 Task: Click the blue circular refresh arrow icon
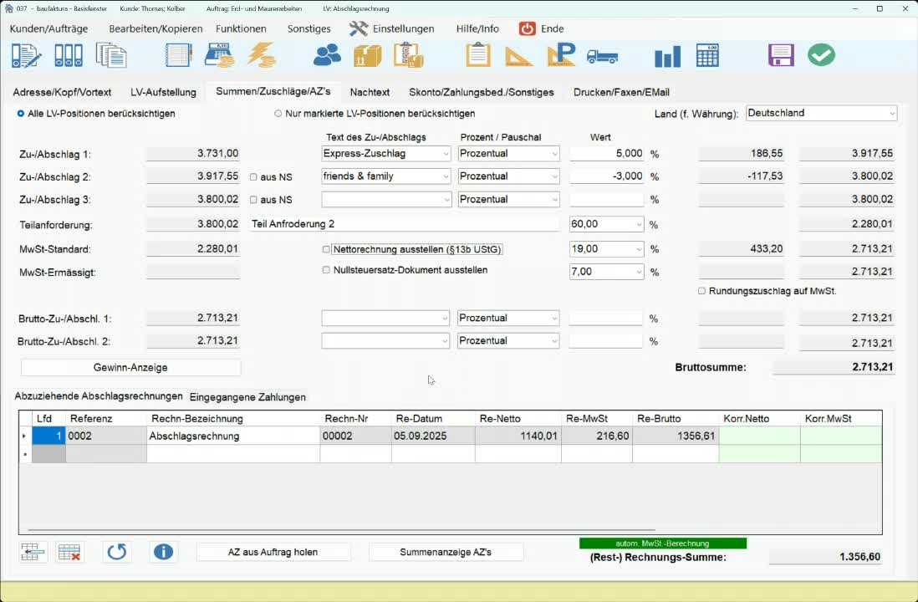pyautogui.click(x=117, y=552)
